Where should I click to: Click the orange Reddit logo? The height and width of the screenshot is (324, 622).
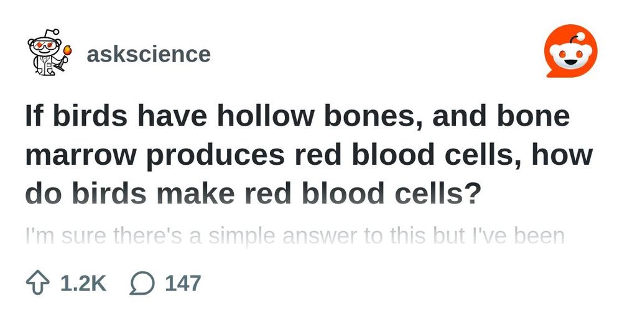(570, 55)
